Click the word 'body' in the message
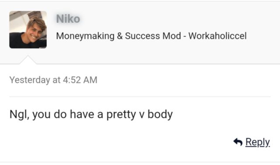The width and height of the screenshot is (280, 165). pos(160,115)
